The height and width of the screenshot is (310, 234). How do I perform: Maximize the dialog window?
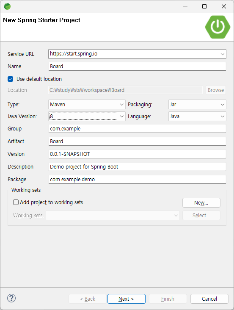[204, 6]
